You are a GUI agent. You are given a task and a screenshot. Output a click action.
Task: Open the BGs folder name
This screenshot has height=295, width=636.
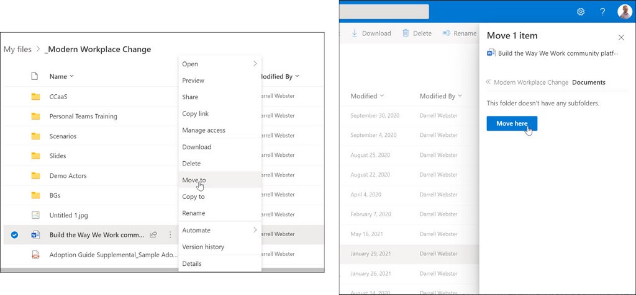click(x=55, y=195)
